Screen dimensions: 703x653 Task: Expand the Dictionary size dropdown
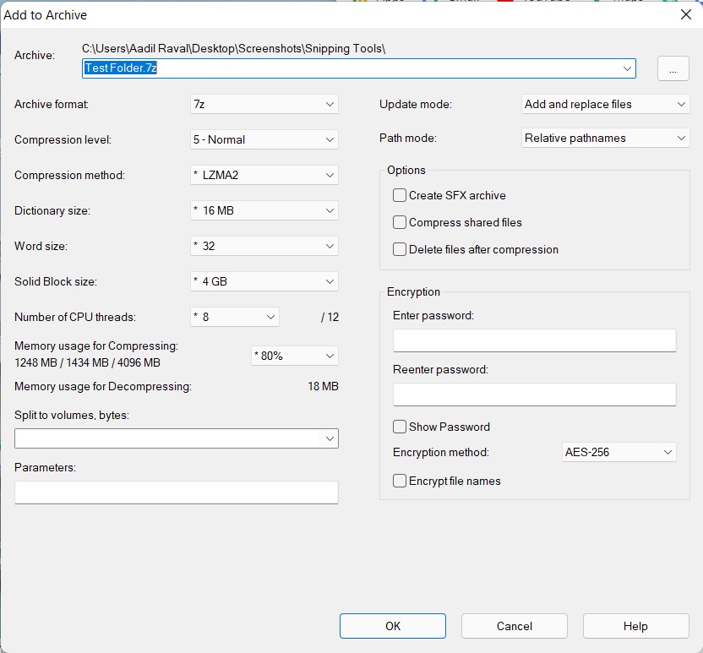point(264,210)
